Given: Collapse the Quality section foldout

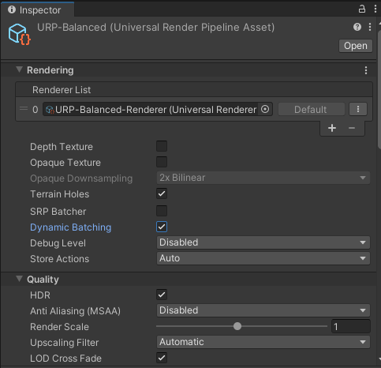Looking at the screenshot, I should pos(19,279).
